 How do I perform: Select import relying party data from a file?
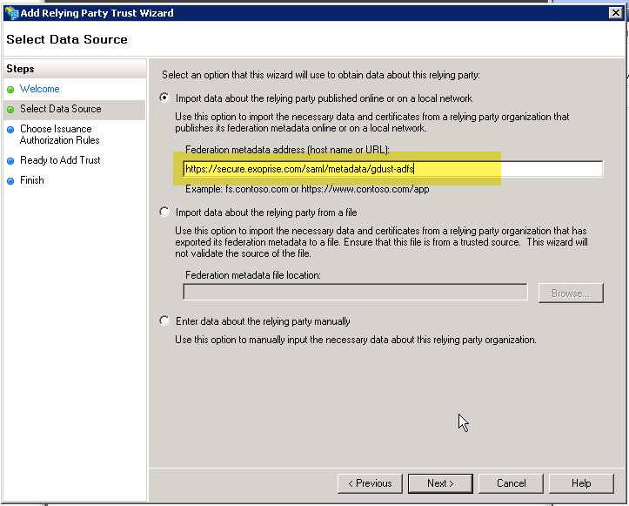(x=164, y=212)
